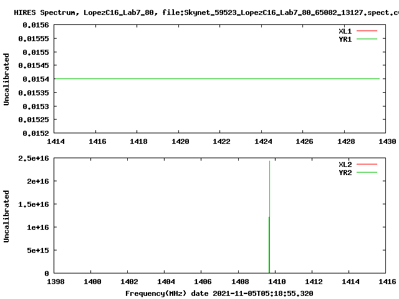Click the green YR2 legend line sample
Viewport: 399px width, 299px height.
[367, 172]
